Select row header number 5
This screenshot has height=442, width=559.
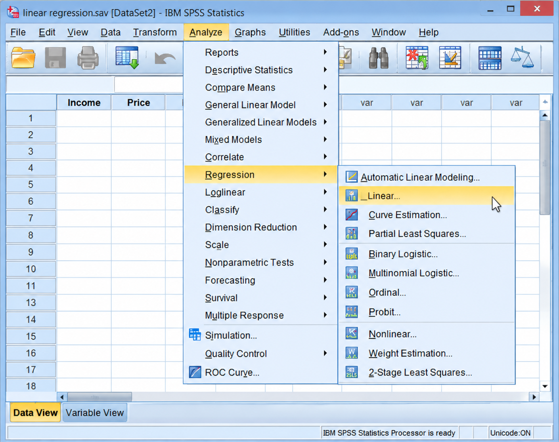31,185
